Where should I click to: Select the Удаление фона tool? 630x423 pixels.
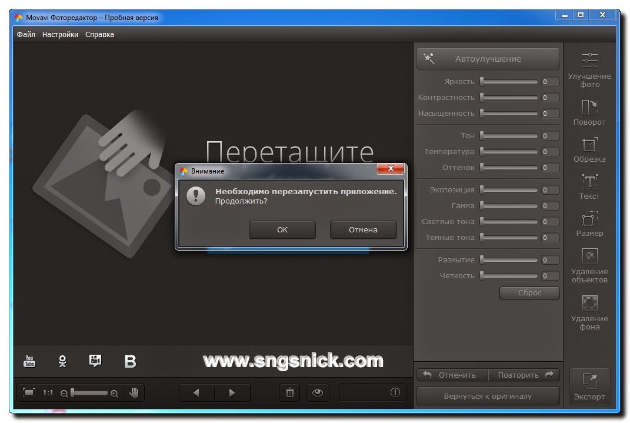click(x=589, y=312)
